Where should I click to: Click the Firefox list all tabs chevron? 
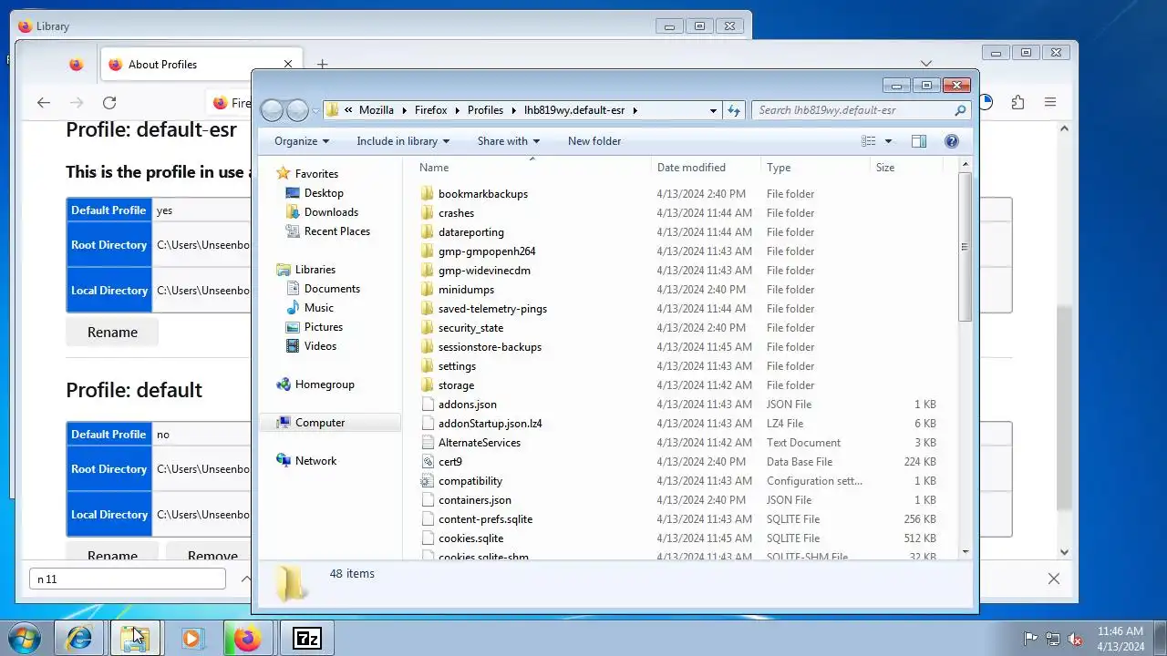[x=926, y=64]
